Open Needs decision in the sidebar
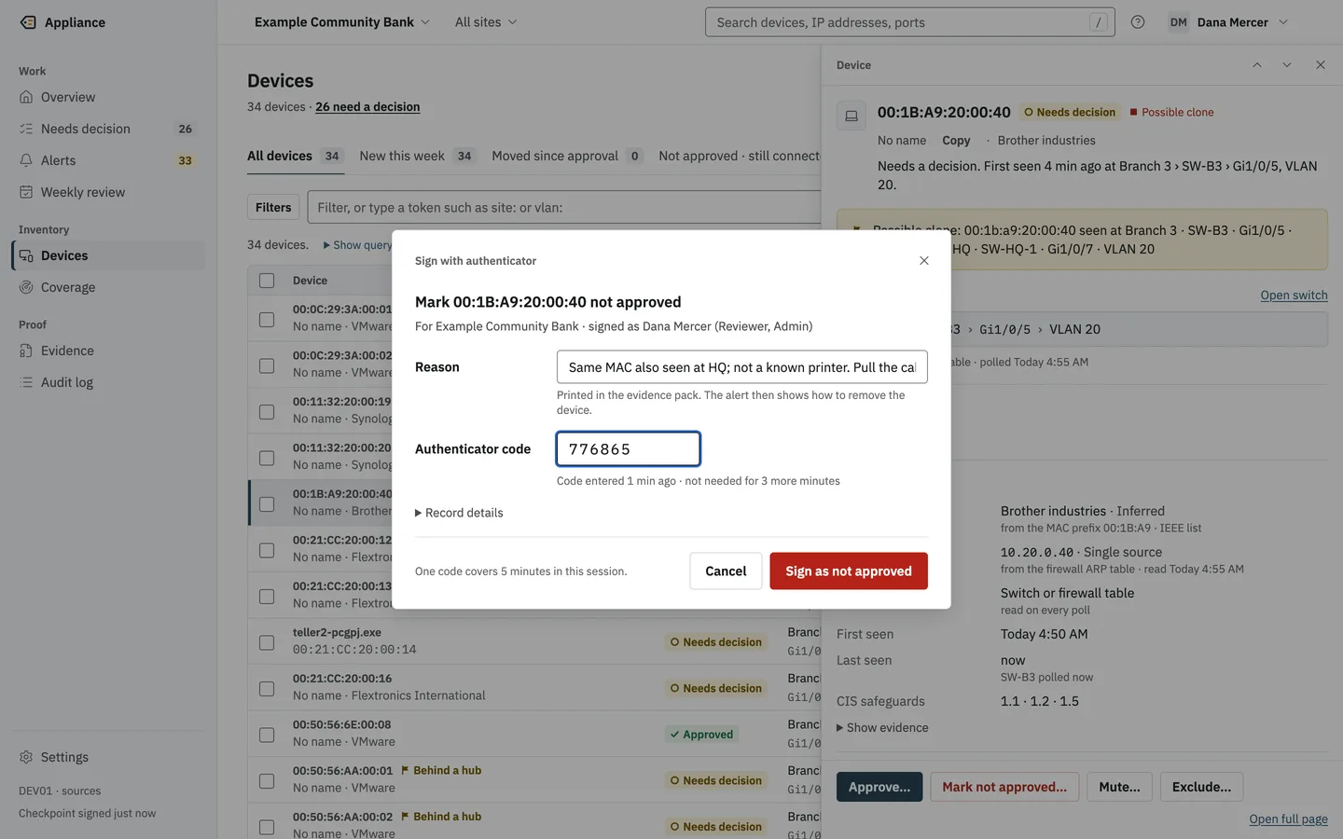This screenshot has width=1343, height=839. pos(108,129)
